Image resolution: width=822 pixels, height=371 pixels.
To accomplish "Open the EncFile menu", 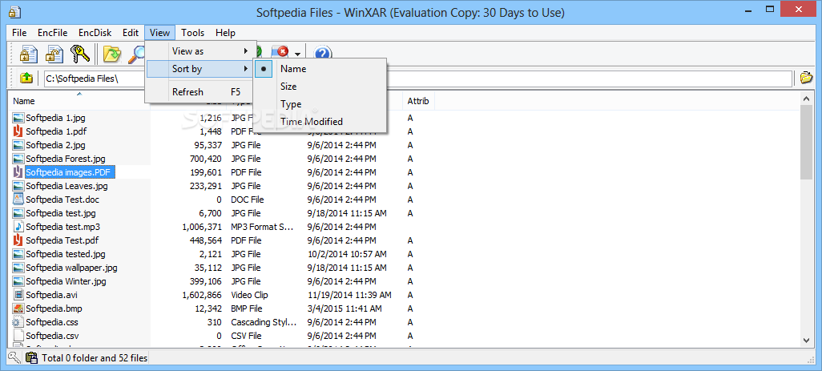I will coord(52,33).
